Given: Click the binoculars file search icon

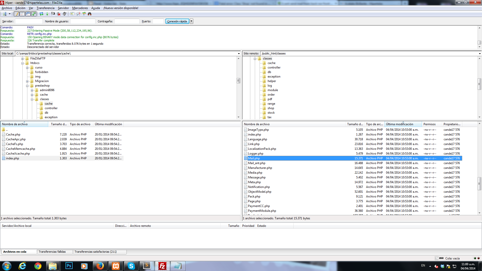Looking at the screenshot, I should (90, 14).
